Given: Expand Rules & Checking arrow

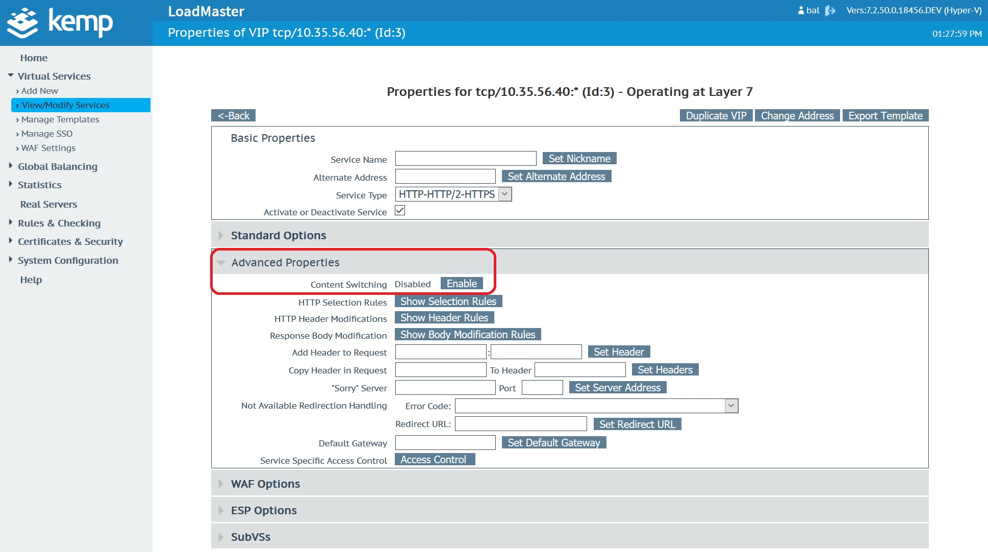Looking at the screenshot, I should click(x=11, y=222).
